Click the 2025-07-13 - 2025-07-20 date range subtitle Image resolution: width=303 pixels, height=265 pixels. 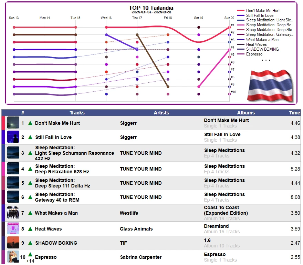[151, 12]
